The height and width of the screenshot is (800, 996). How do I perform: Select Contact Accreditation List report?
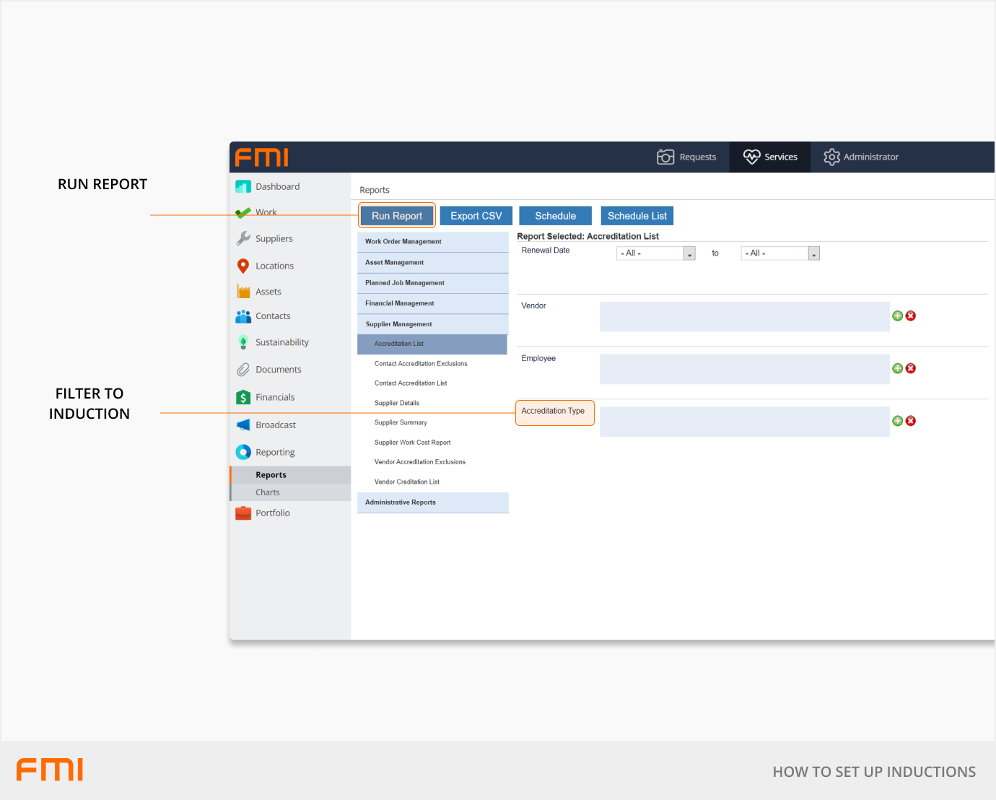click(x=411, y=383)
